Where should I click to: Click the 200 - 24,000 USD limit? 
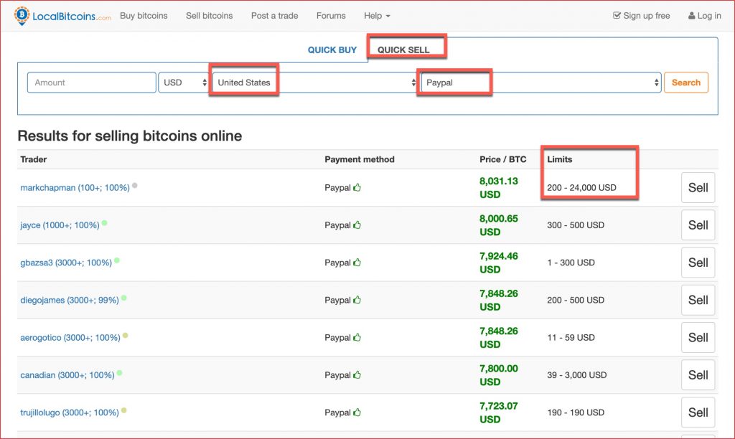click(x=581, y=187)
